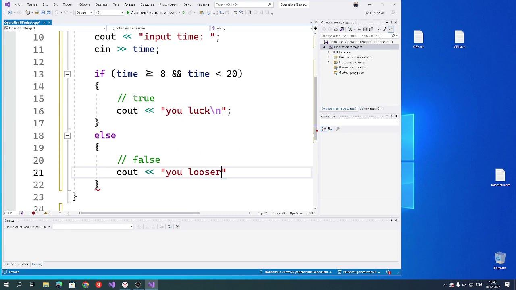Select the Recycle Bin on the desktop

[500, 261]
